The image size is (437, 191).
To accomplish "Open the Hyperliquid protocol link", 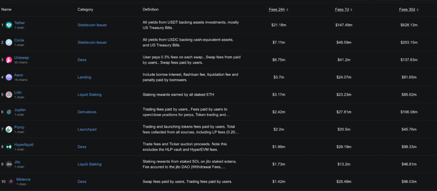I will 24,145.
